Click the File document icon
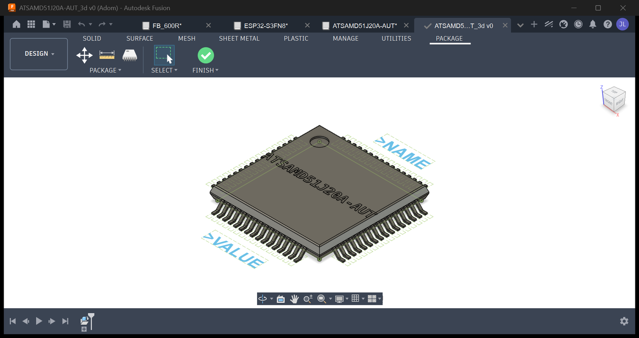The image size is (639, 338). pyautogui.click(x=46, y=24)
